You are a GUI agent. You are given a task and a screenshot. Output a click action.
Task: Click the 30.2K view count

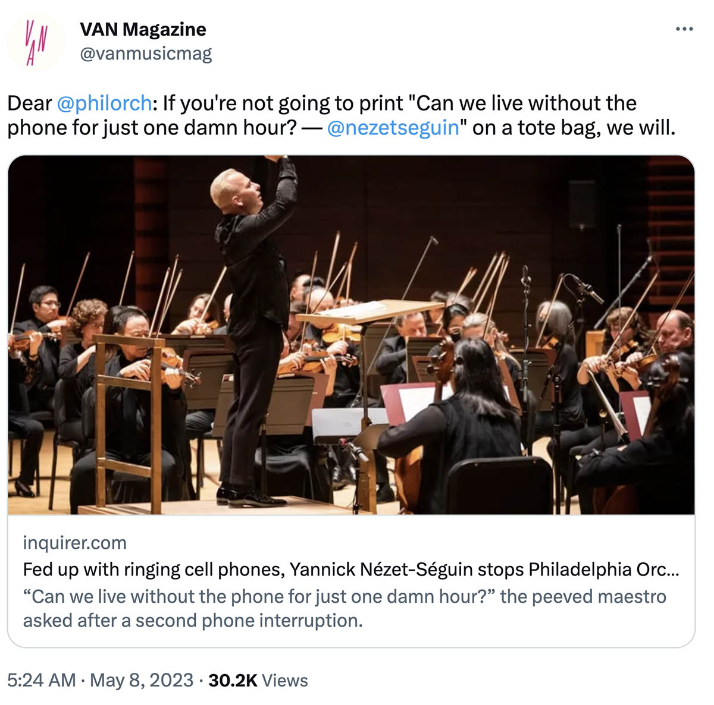pos(233,680)
